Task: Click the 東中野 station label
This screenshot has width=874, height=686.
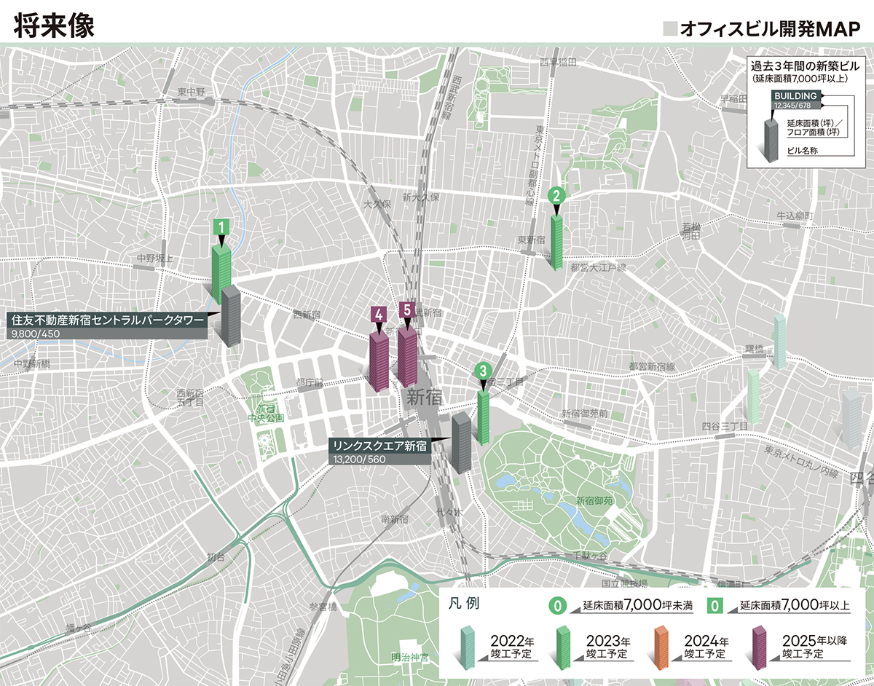Action: 191,92
